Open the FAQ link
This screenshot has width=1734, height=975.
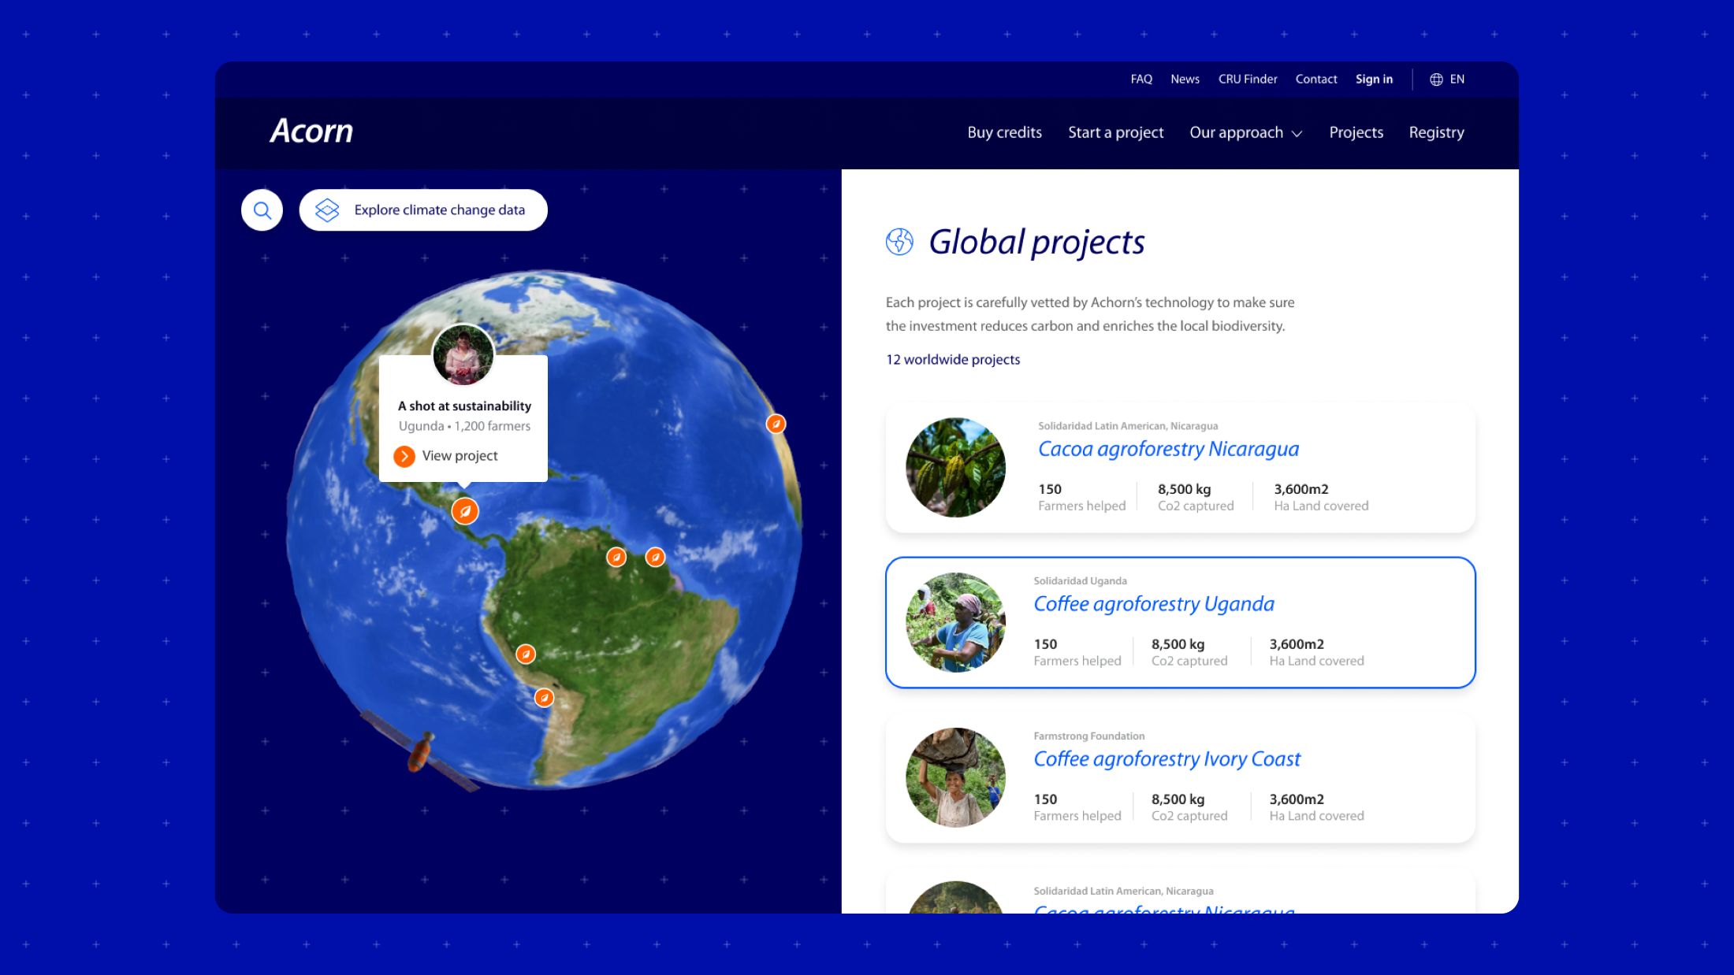coord(1141,80)
